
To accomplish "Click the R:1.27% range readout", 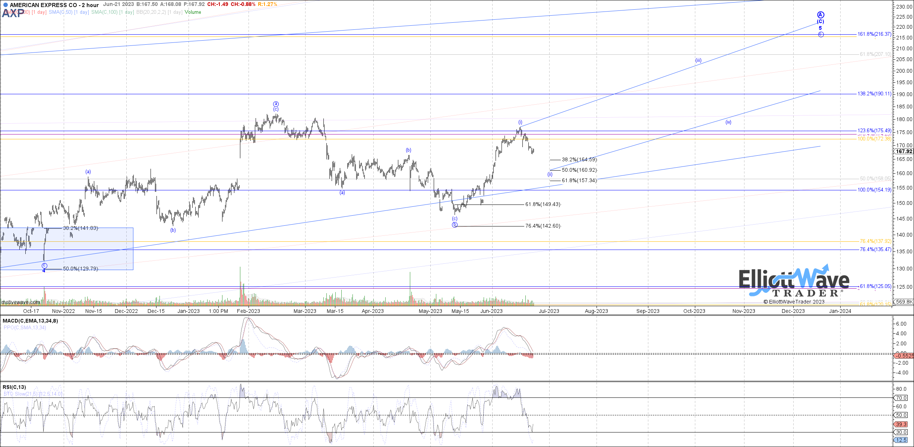I will 268,4.
